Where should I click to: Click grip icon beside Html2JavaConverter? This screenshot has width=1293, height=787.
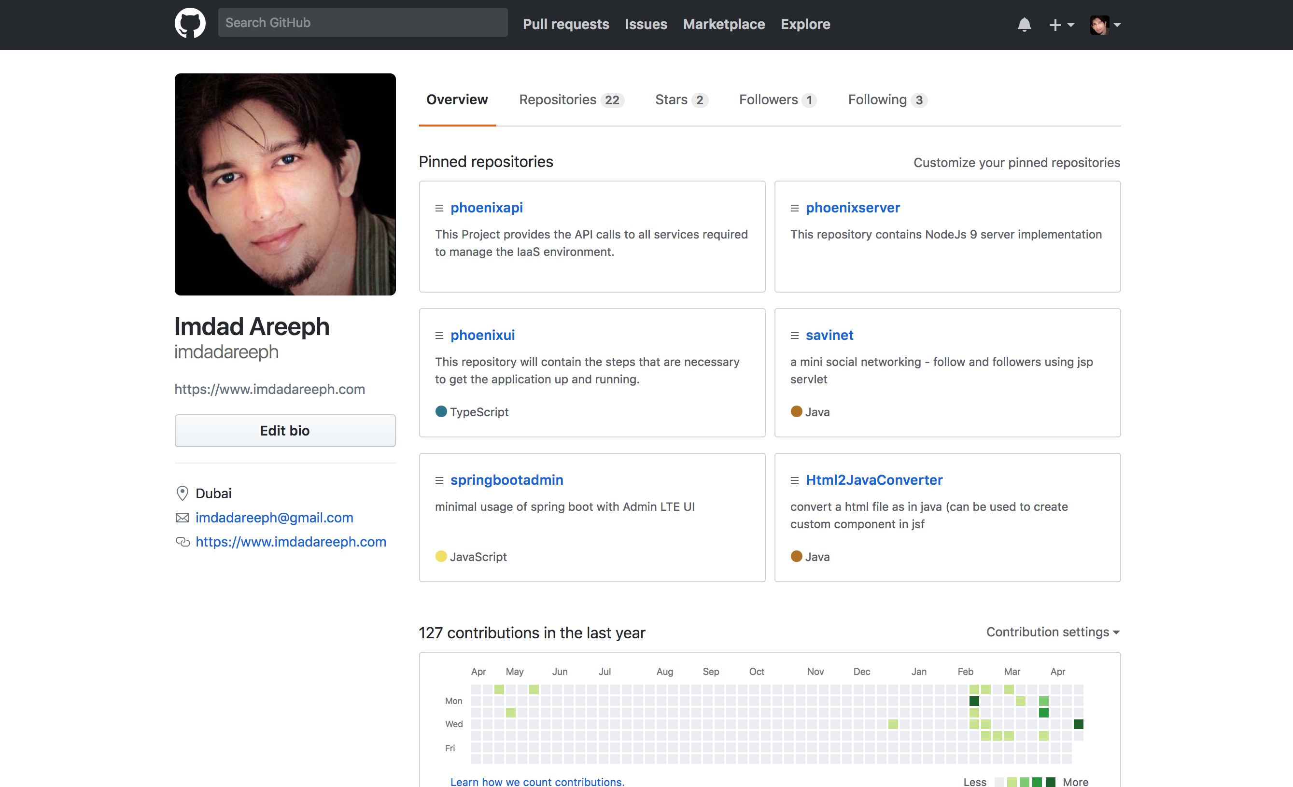pyautogui.click(x=794, y=480)
